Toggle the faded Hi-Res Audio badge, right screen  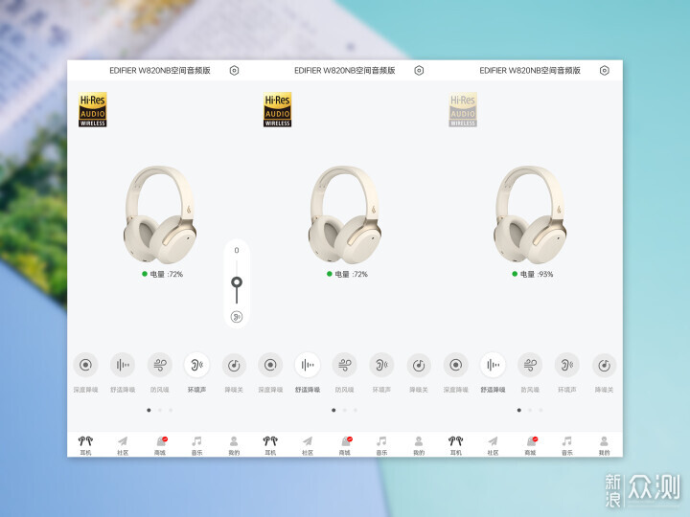point(463,110)
